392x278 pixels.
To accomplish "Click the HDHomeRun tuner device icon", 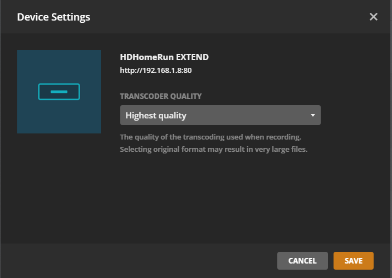I will 59,92.
